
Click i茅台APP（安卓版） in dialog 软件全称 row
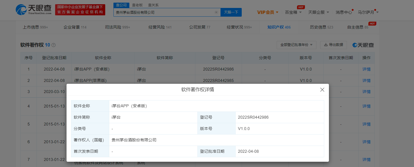tap(129, 106)
